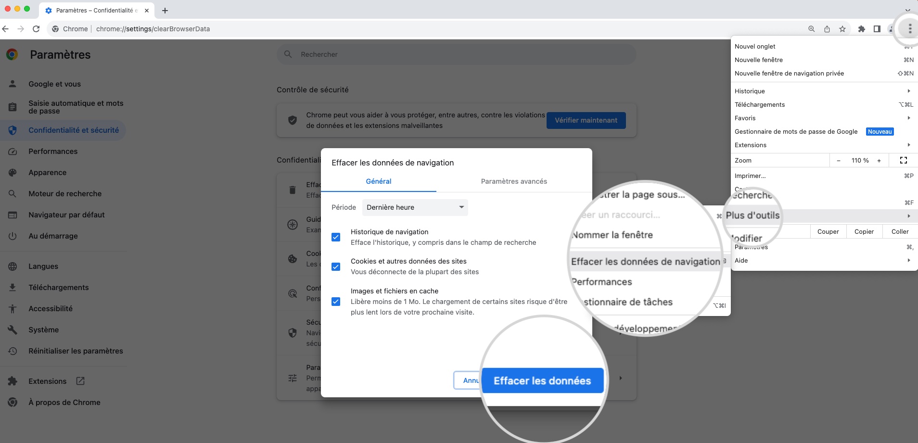The image size is (918, 443).
Task: Switch to the Général tab
Action: (379, 181)
